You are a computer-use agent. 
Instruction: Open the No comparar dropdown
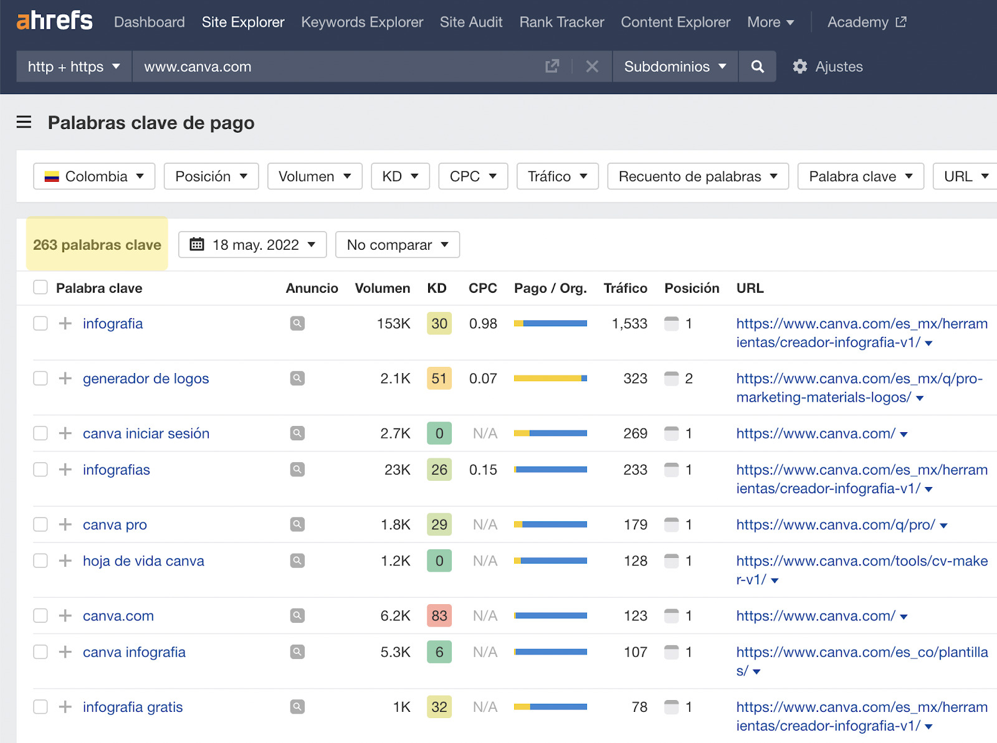398,245
